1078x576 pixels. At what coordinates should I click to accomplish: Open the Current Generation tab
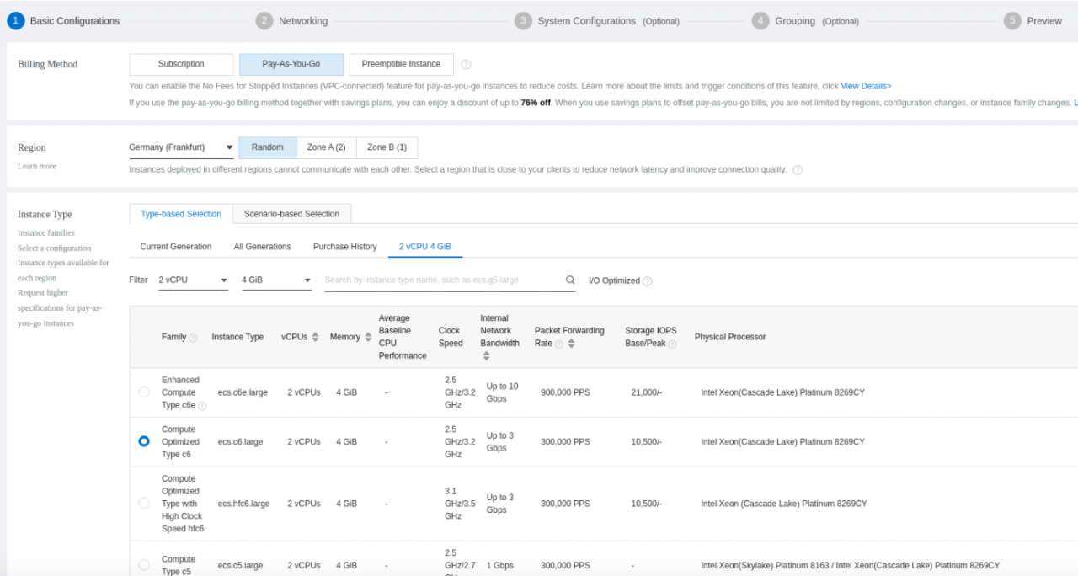coord(176,247)
